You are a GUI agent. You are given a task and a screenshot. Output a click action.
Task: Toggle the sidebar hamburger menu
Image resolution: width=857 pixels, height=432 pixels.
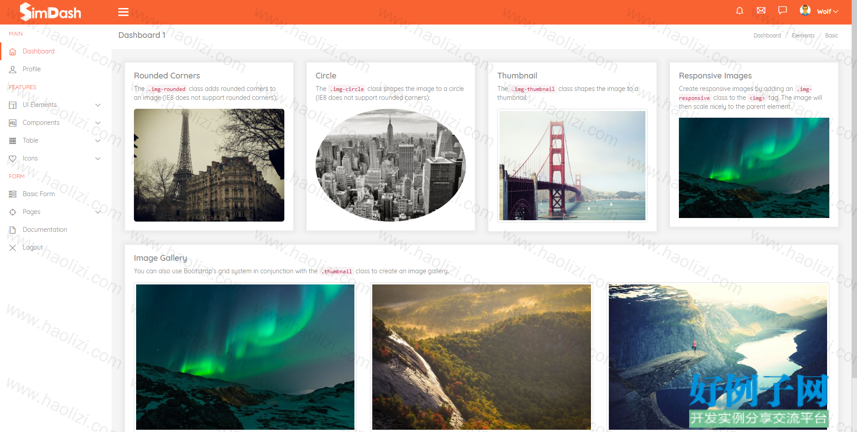pyautogui.click(x=123, y=12)
